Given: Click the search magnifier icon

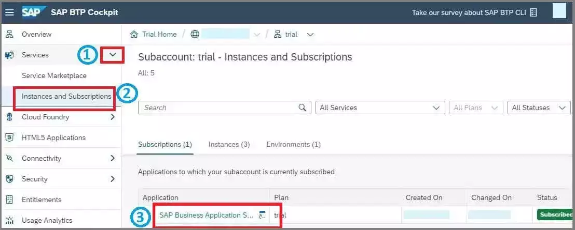Looking at the screenshot, I should [302, 108].
